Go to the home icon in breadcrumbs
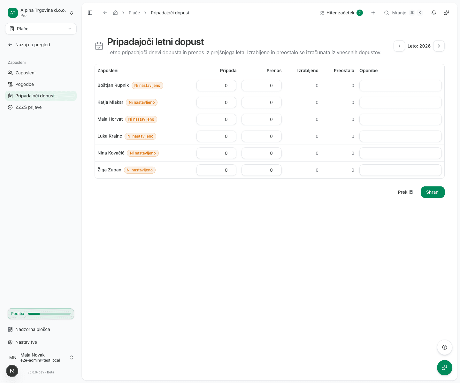This screenshot has height=383, width=460. (115, 13)
